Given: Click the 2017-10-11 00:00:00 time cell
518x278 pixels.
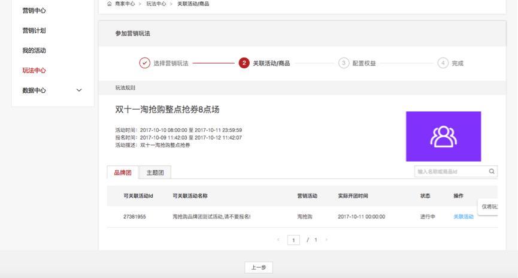Looking at the screenshot, I should 362,216.
